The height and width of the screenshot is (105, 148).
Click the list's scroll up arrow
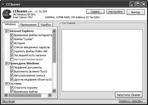(54, 31)
